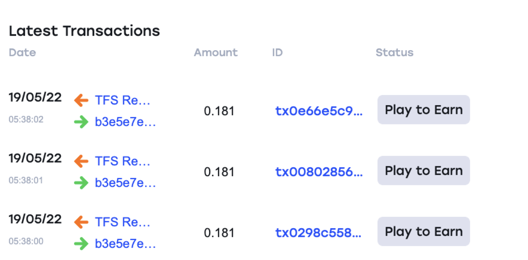Click the Amount column header
Screen dimensions: 528x260
pyautogui.click(x=216, y=53)
